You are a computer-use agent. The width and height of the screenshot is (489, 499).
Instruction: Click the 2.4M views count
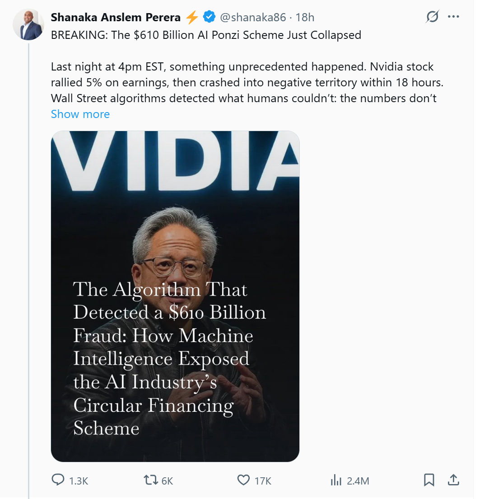[358, 481]
